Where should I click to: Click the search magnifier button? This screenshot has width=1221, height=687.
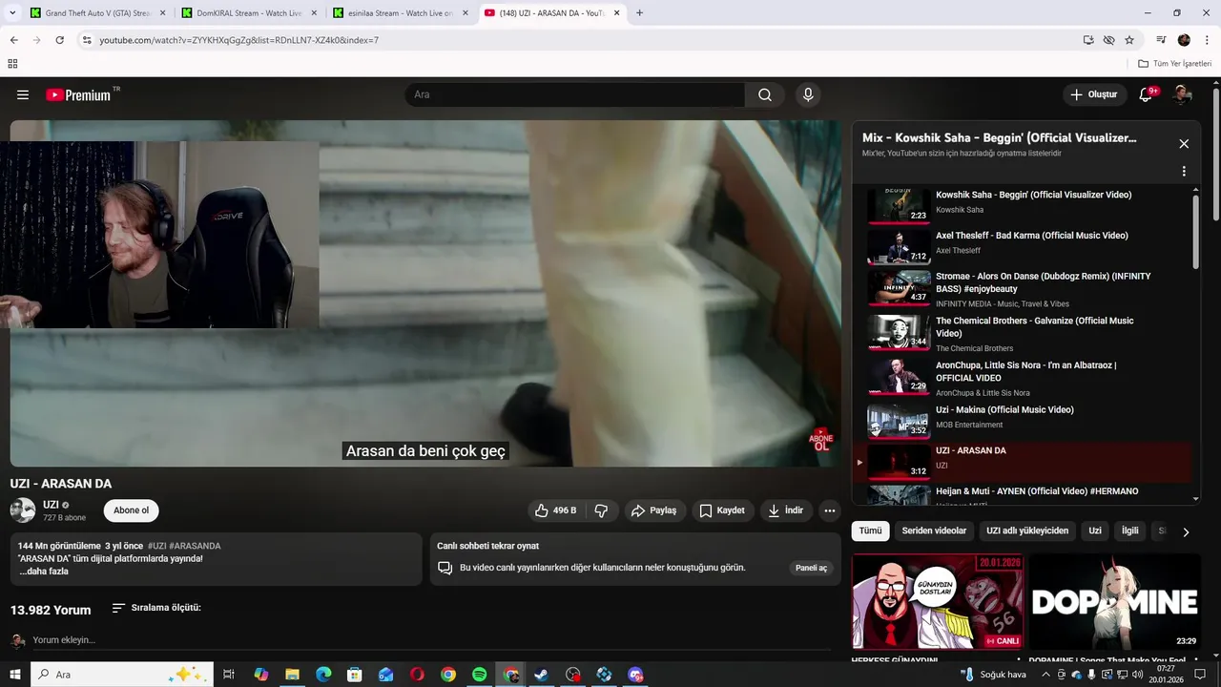tap(765, 94)
